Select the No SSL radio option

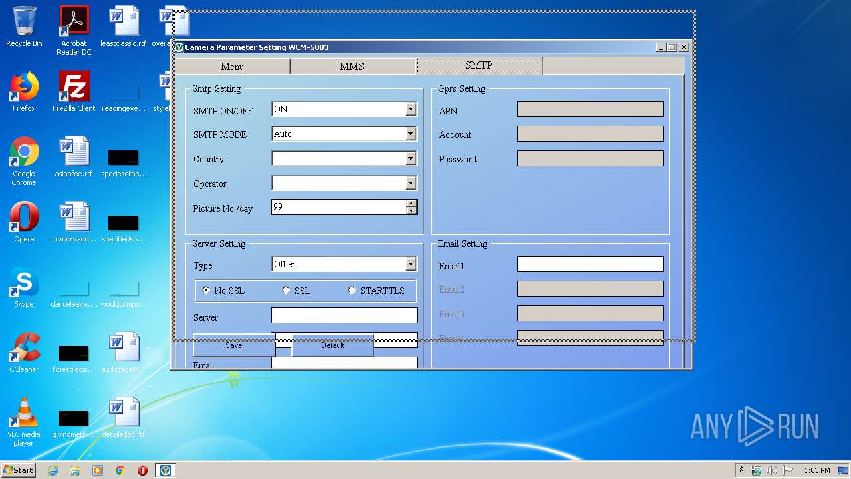pos(206,291)
